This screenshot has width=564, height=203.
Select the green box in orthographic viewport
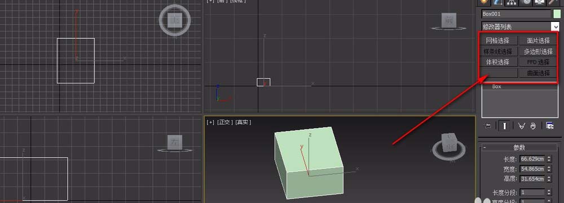point(309,163)
